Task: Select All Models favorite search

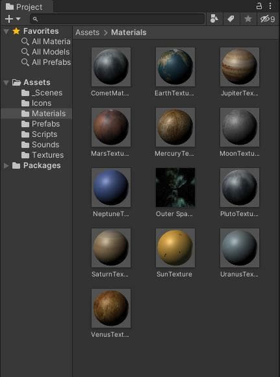Action: (x=51, y=52)
